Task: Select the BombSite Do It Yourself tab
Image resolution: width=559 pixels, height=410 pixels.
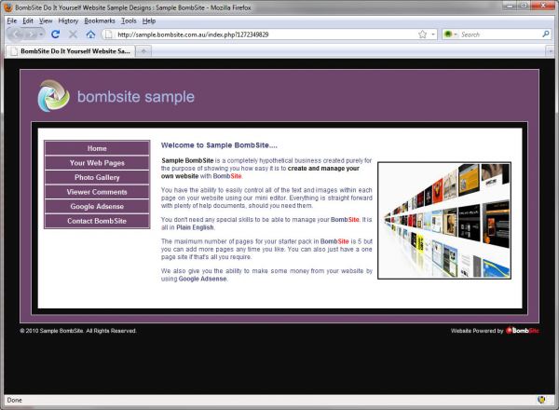Action: [x=71, y=51]
